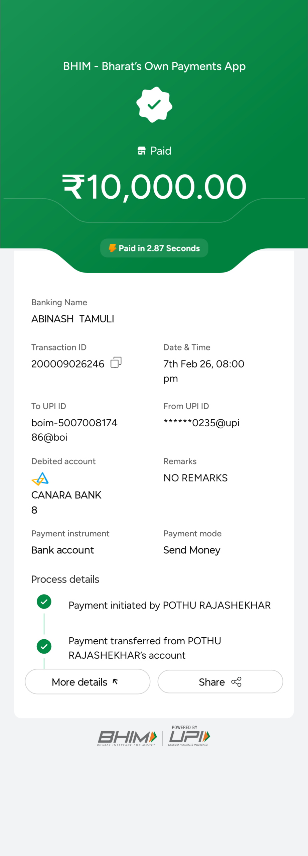The image size is (308, 856).
Task: Click the banking name ABINASH TAMULI
Action: click(73, 319)
